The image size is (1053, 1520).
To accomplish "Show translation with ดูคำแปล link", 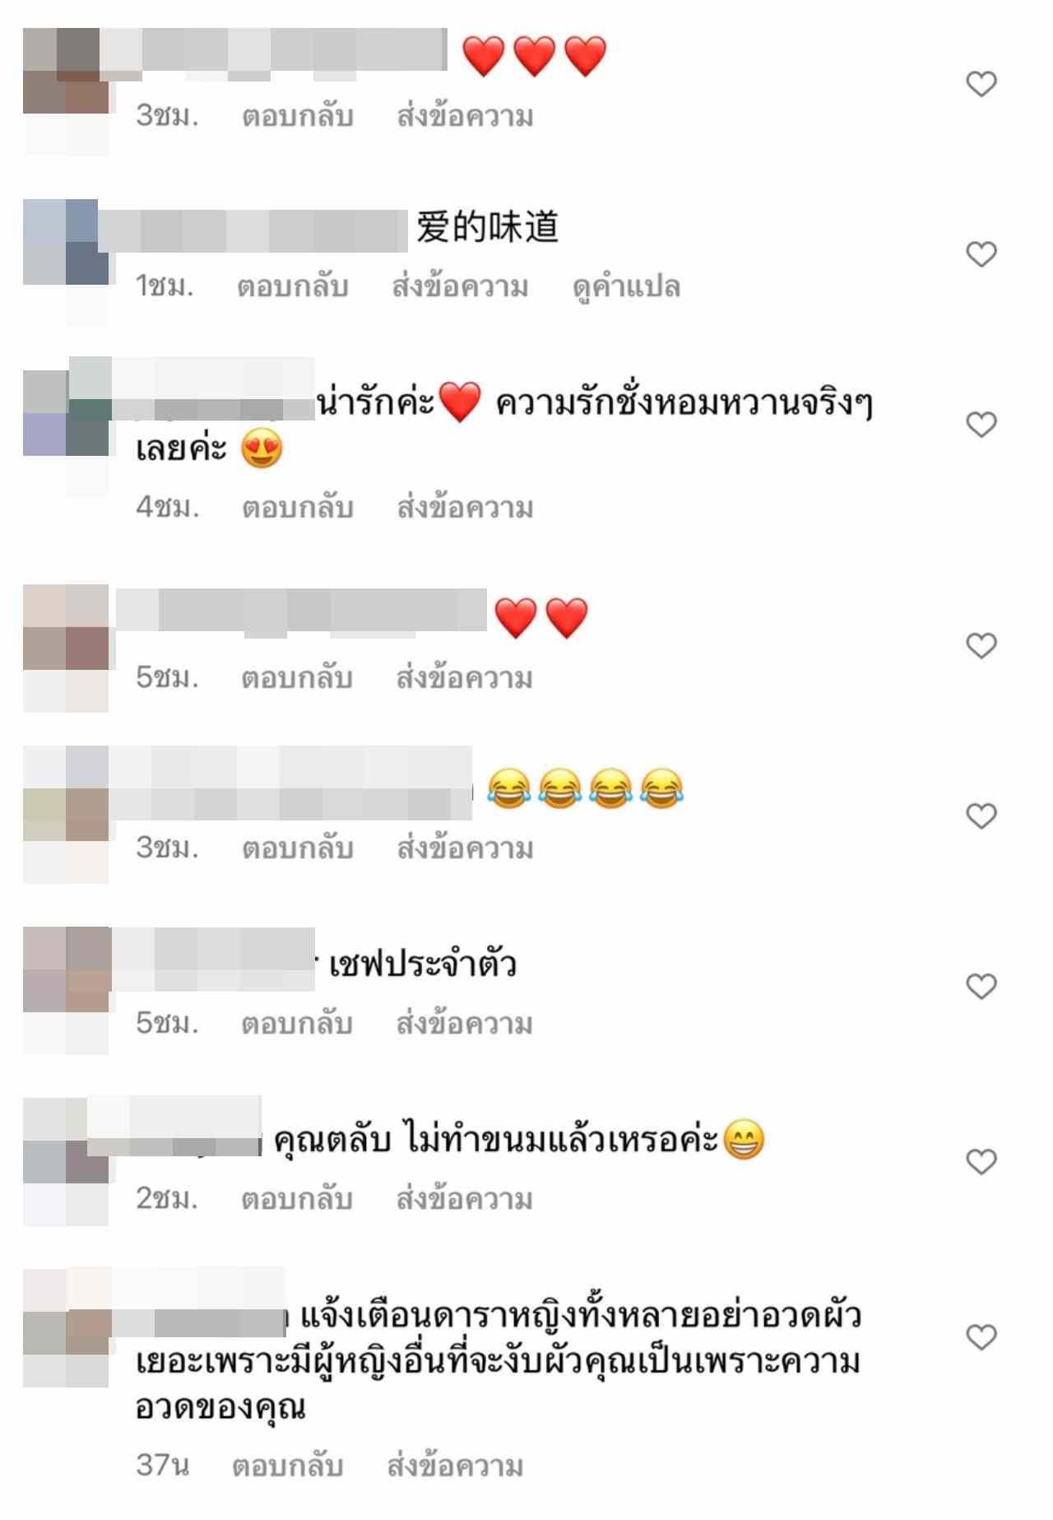I will (x=627, y=287).
